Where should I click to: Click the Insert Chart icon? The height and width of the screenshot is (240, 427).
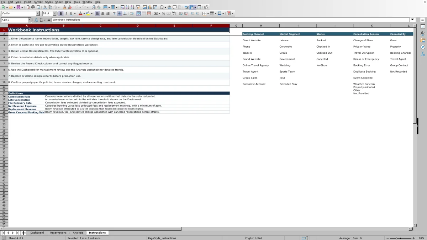pyautogui.click(x=149, y=7)
